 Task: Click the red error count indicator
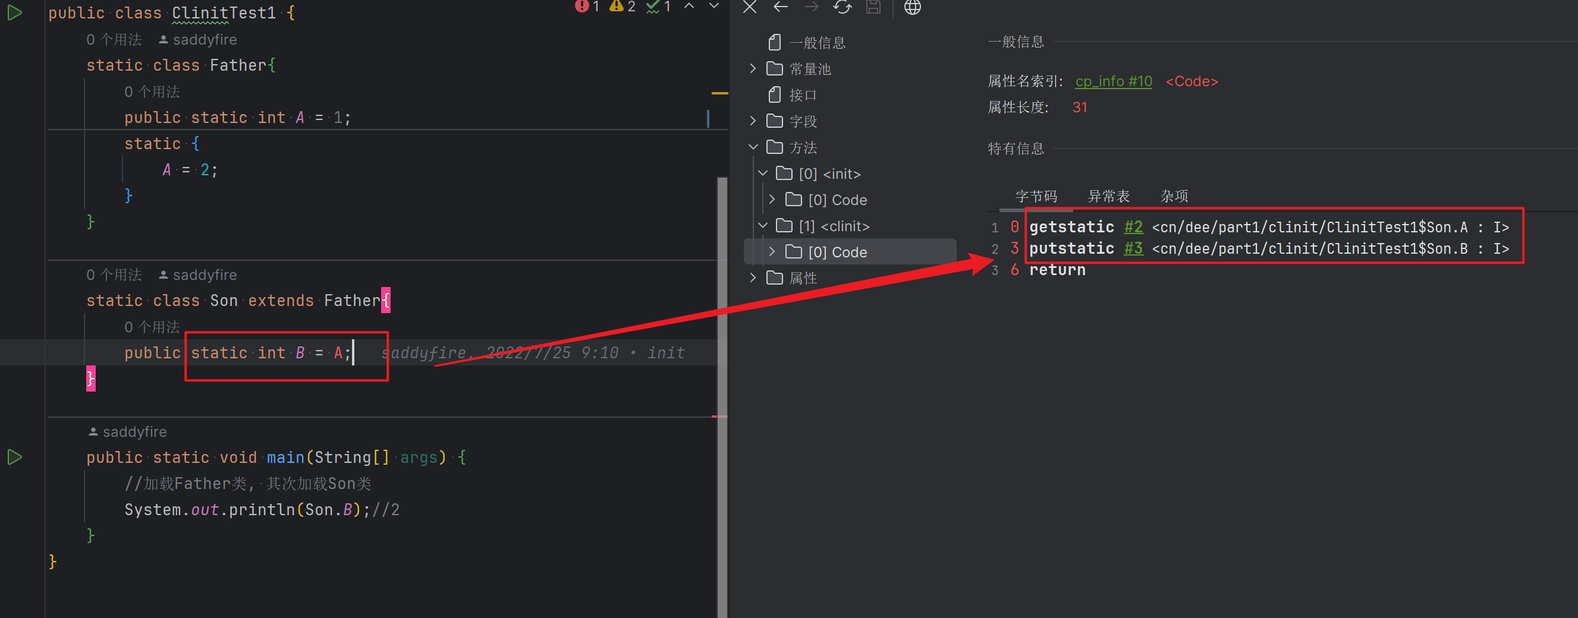pyautogui.click(x=586, y=7)
